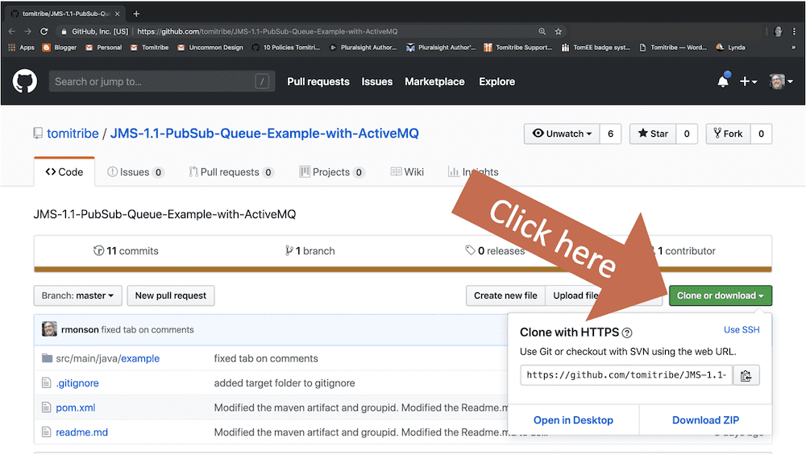This screenshot has height=467, width=806.
Task: Click the Clone with HTTPS help icon
Action: tap(627, 333)
